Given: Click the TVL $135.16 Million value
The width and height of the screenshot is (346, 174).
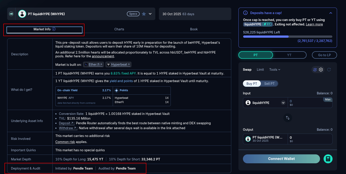Looking at the screenshot, I should [x=79, y=119].
